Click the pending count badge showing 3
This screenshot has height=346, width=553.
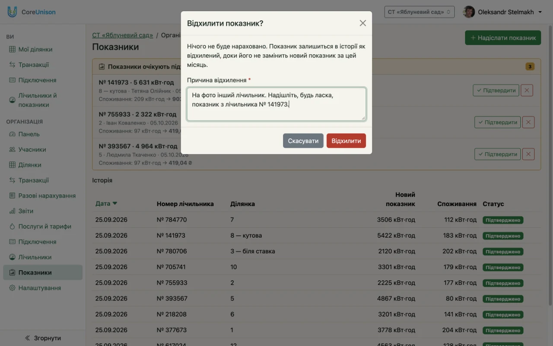point(530,67)
